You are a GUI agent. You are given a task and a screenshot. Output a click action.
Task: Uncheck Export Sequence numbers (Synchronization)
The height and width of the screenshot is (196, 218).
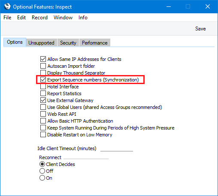coord(43,80)
